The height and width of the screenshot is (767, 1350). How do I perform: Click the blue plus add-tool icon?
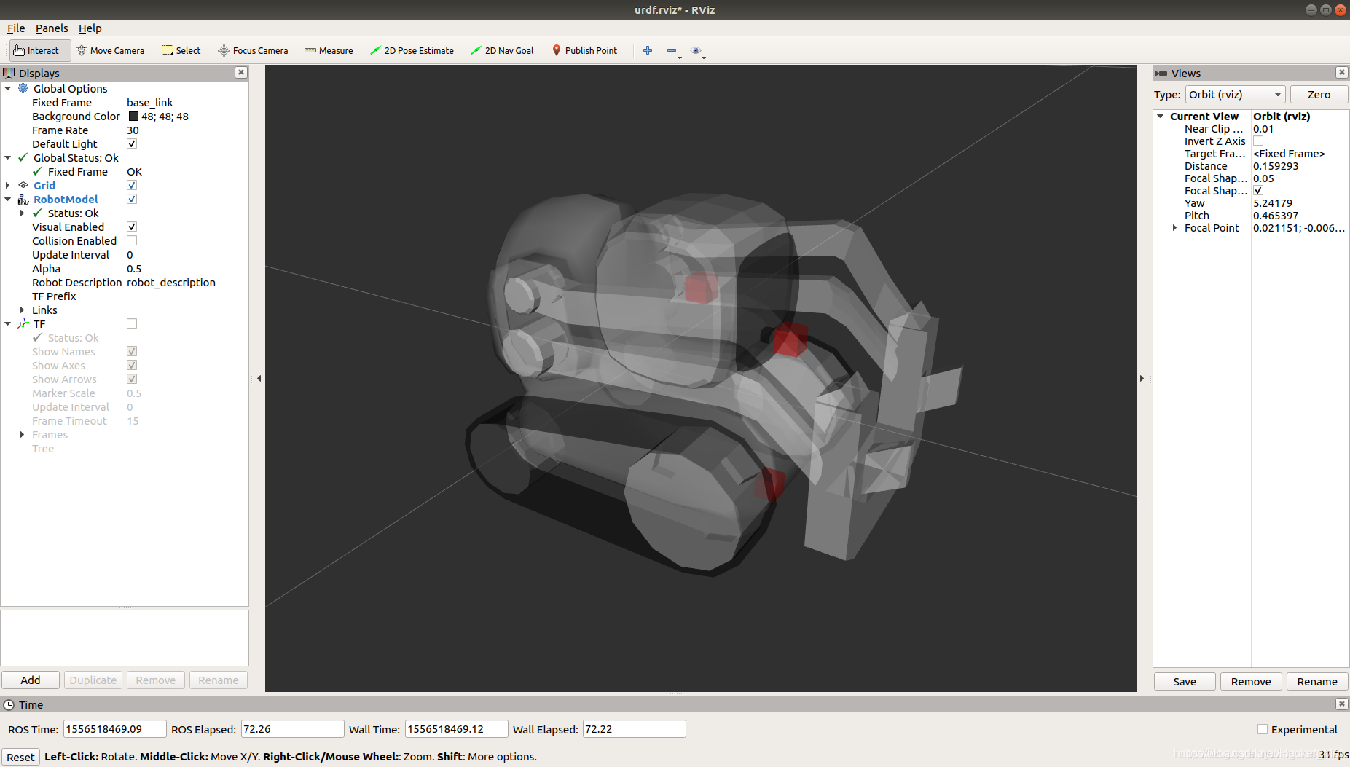(648, 50)
